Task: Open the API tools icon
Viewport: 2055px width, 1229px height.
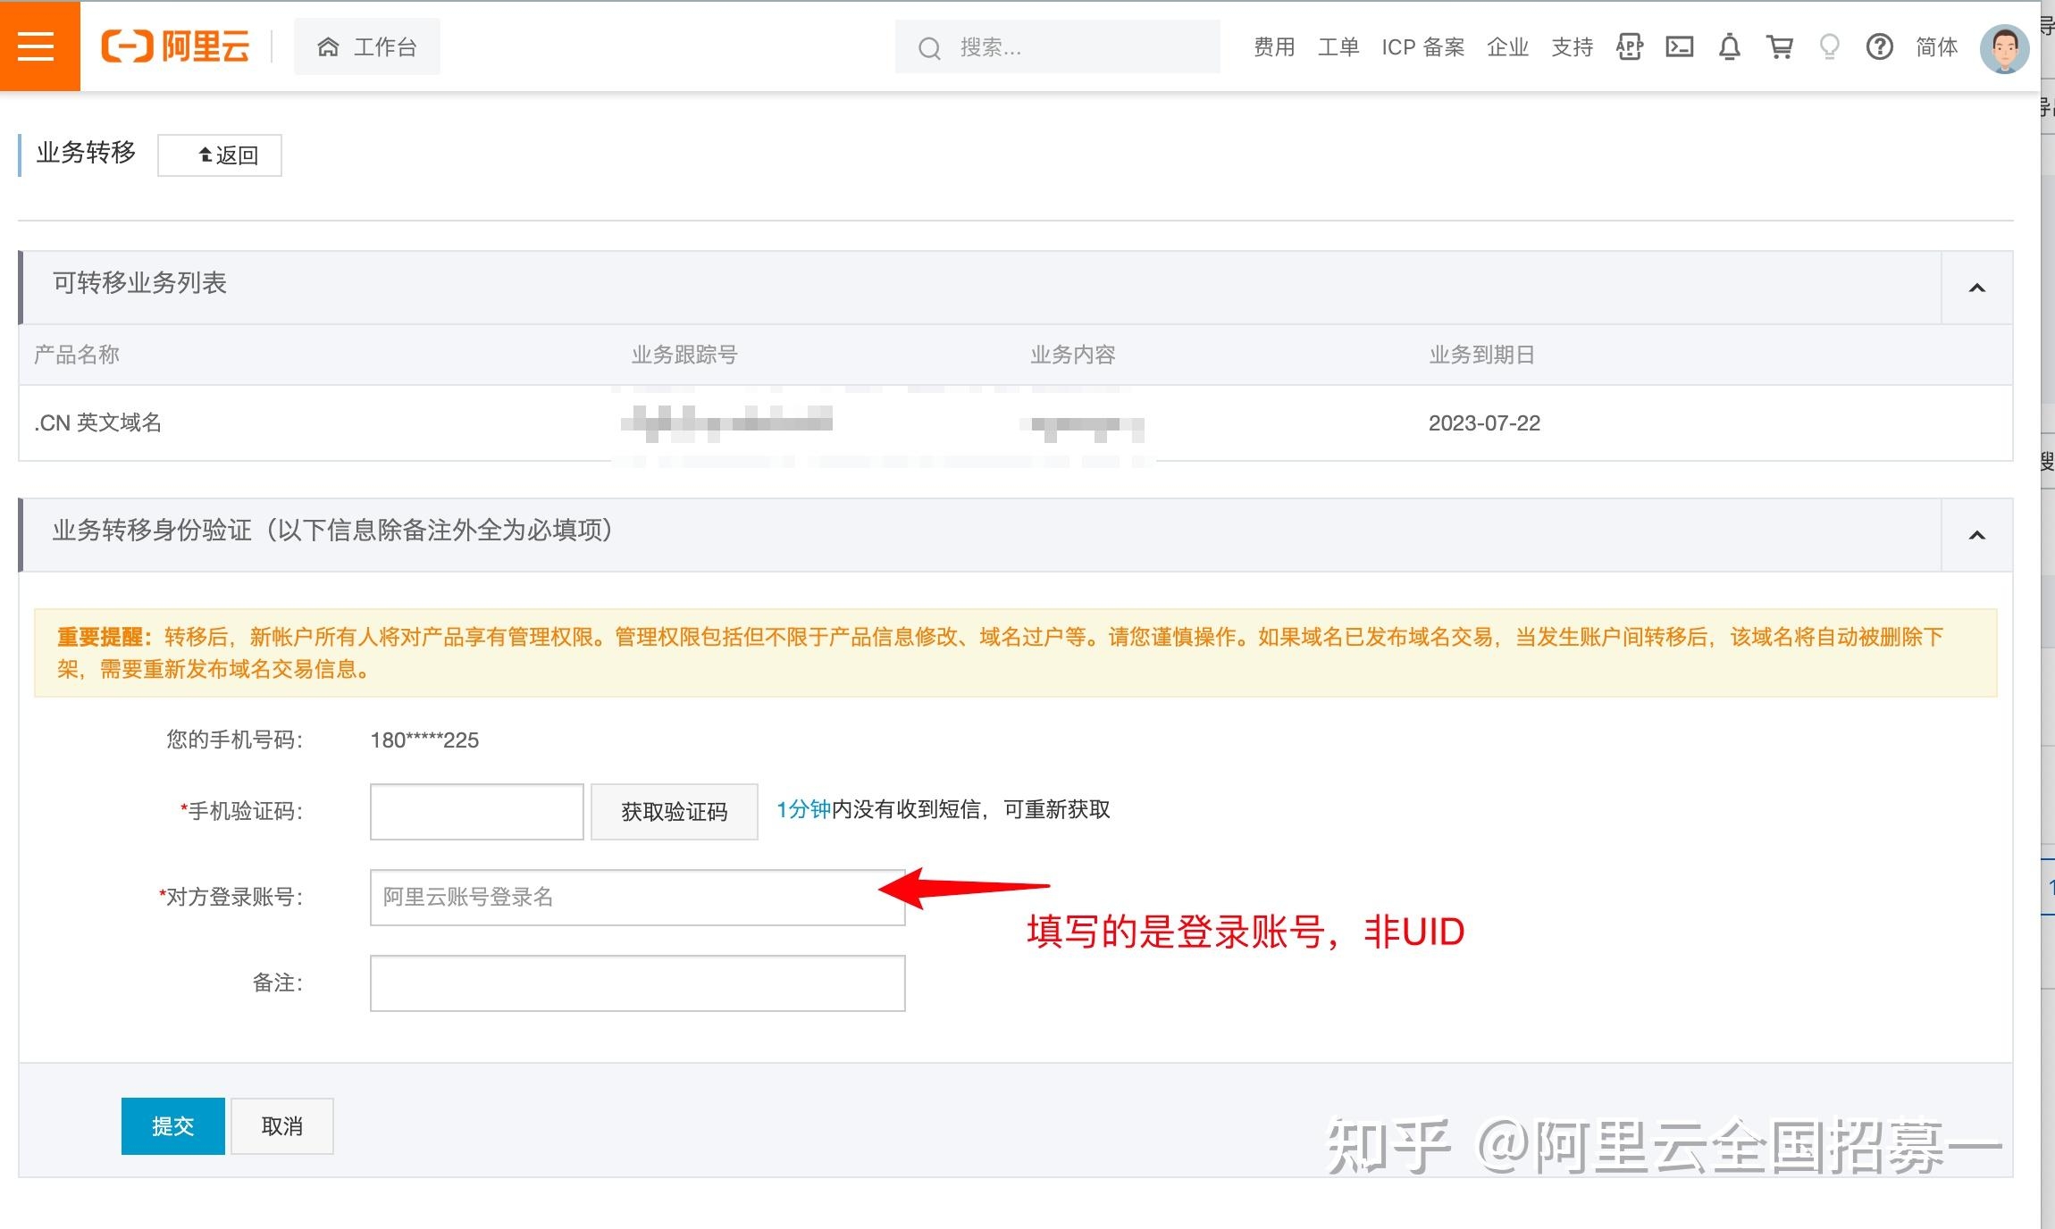Action: coord(1628,46)
